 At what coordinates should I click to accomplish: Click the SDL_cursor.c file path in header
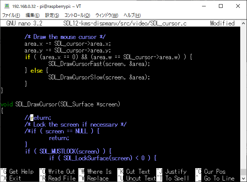[125, 24]
